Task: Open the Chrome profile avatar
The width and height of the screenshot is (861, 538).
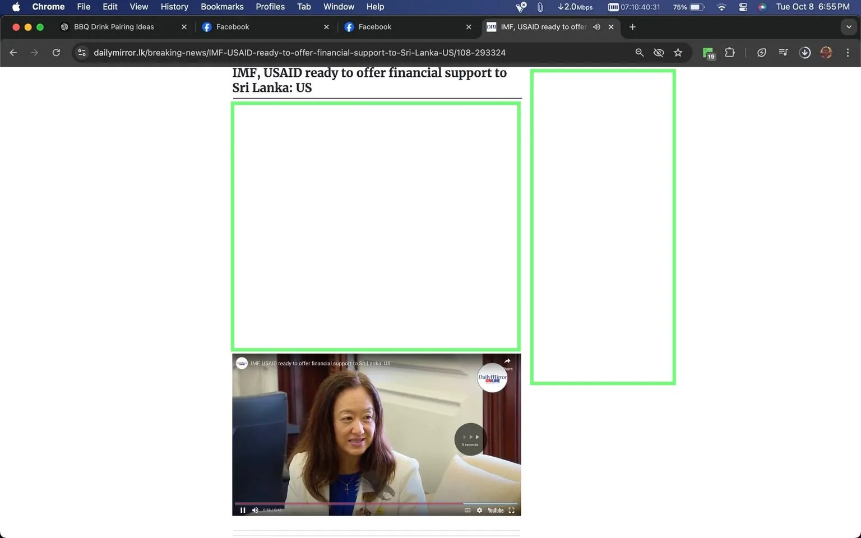Action: [826, 52]
